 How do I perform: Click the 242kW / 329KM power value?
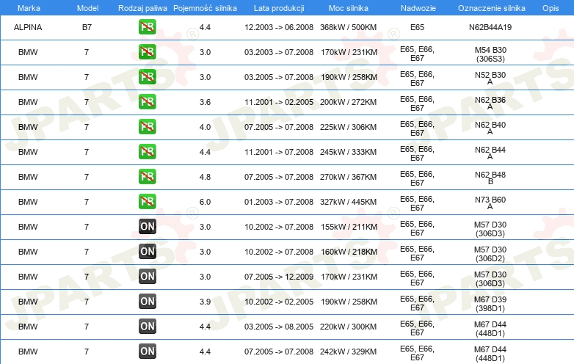tap(348, 352)
